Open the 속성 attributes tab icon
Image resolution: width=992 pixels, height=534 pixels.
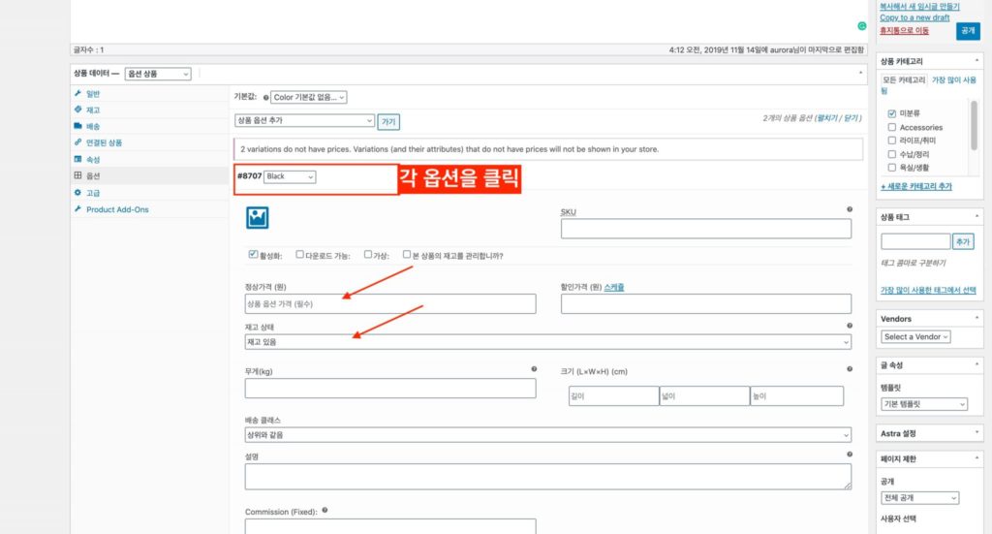click(x=77, y=159)
